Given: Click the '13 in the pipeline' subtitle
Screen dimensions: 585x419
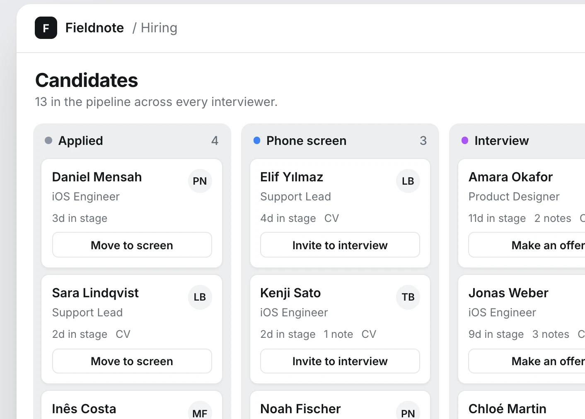Looking at the screenshot, I should [156, 102].
